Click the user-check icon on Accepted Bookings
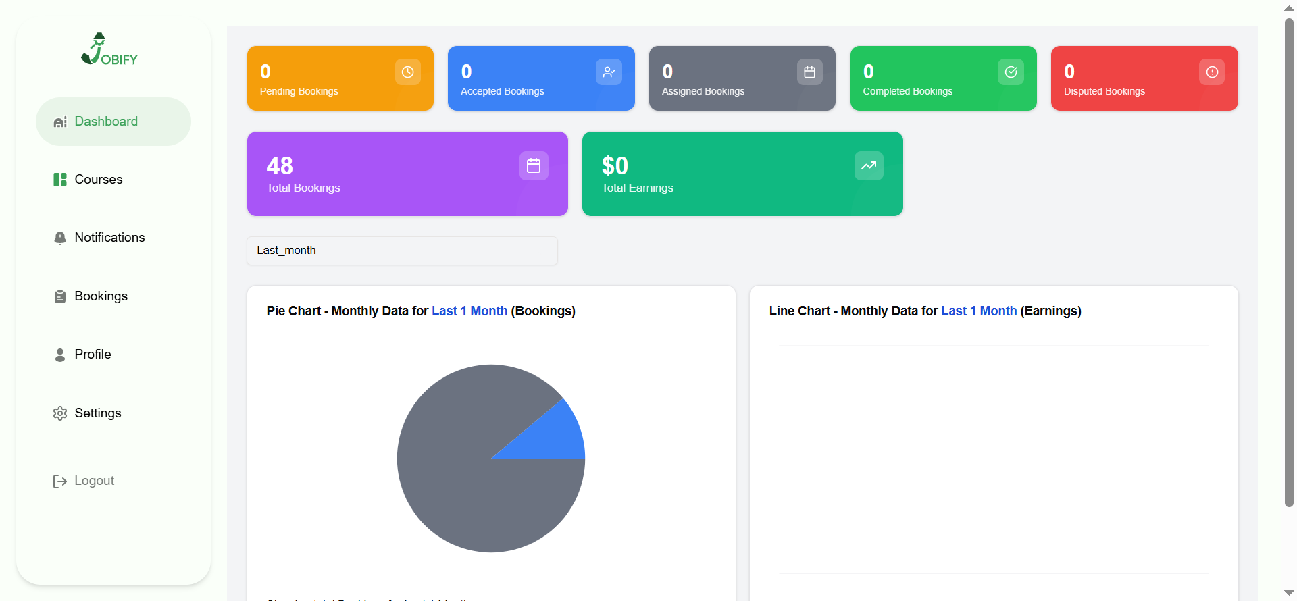1297x601 pixels. pos(609,72)
